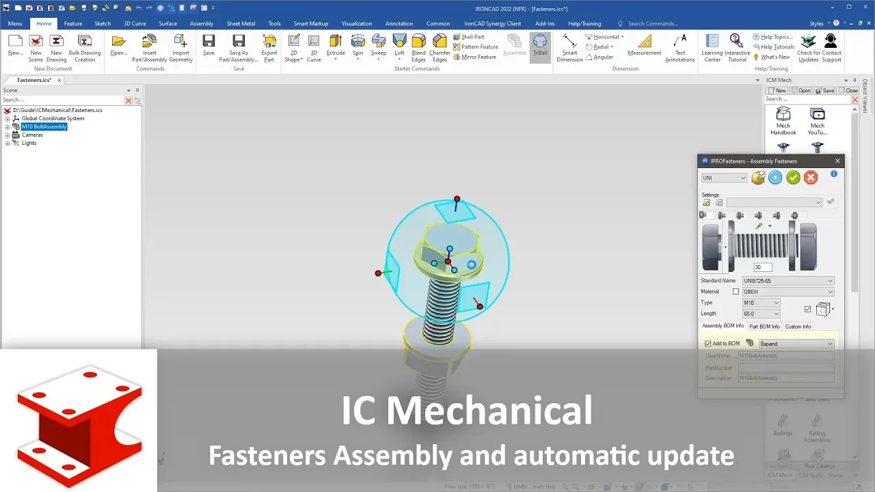
Task: Open the Sheet Metal ribbon tab
Action: (x=241, y=23)
